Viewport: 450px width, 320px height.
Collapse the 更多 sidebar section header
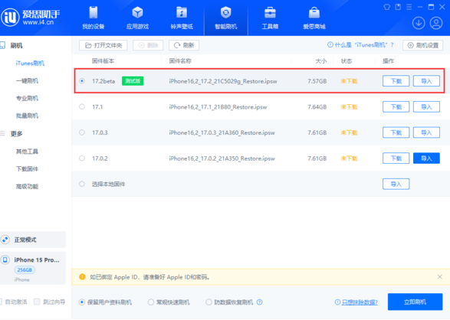tap(16, 133)
